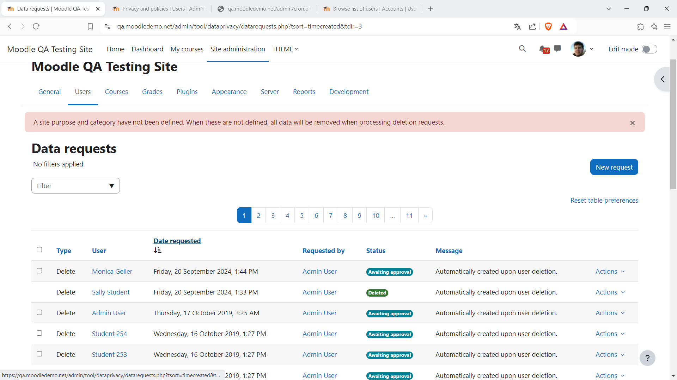Go to Dashboard in top navigation
Image resolution: width=677 pixels, height=380 pixels.
(x=147, y=49)
